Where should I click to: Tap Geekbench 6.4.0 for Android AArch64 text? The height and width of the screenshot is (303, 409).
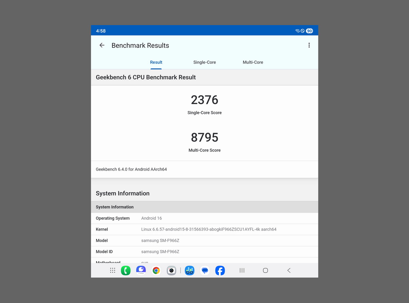(131, 169)
